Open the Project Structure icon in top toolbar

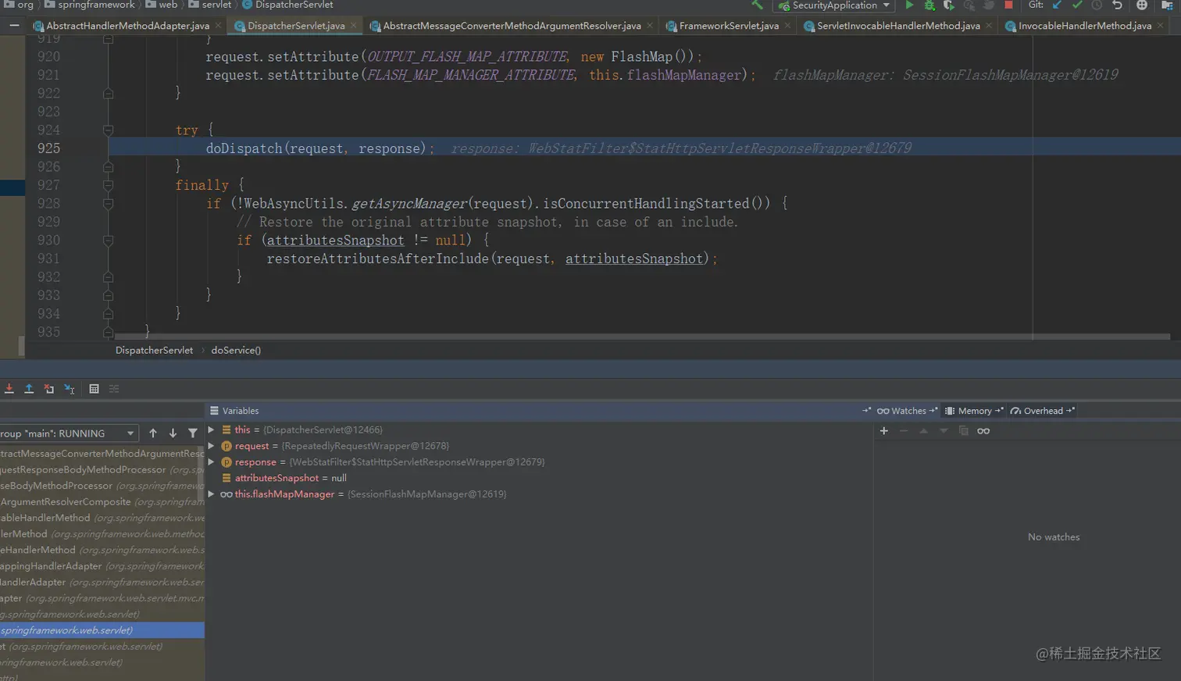pos(1168,5)
